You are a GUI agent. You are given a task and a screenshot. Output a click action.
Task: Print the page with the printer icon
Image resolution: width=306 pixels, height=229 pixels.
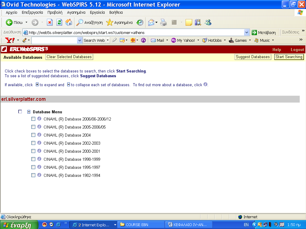163,22
